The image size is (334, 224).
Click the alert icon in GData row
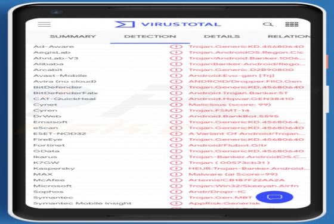[x=176, y=151]
